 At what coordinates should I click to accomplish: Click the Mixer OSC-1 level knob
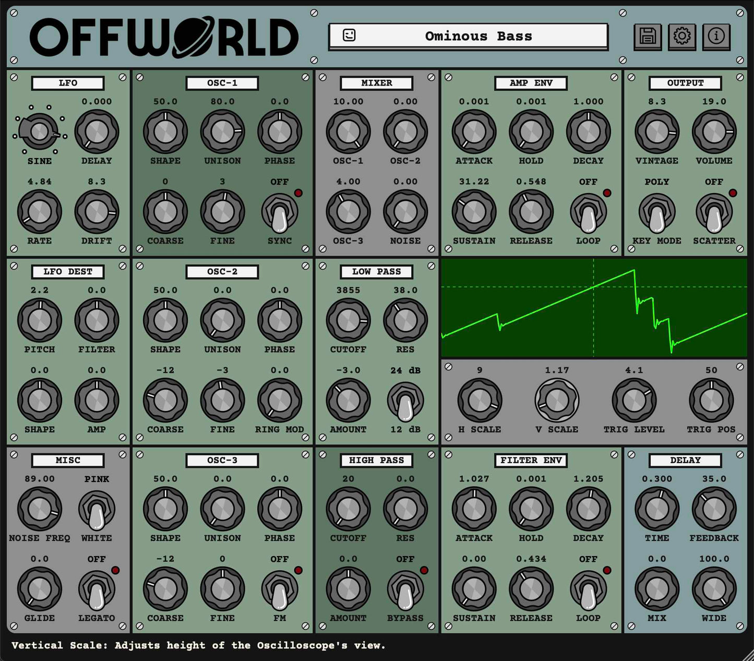(348, 131)
